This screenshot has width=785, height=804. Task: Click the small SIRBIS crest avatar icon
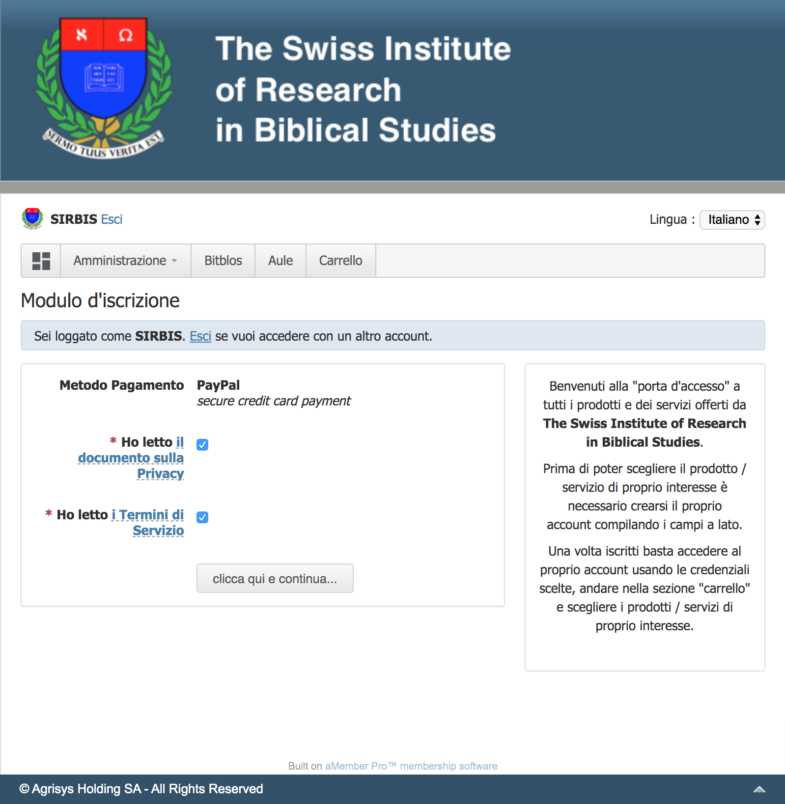coord(32,218)
